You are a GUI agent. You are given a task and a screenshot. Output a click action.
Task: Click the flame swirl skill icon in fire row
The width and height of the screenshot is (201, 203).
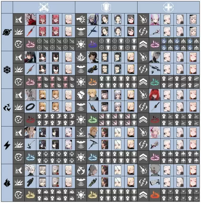coord(81,170)
